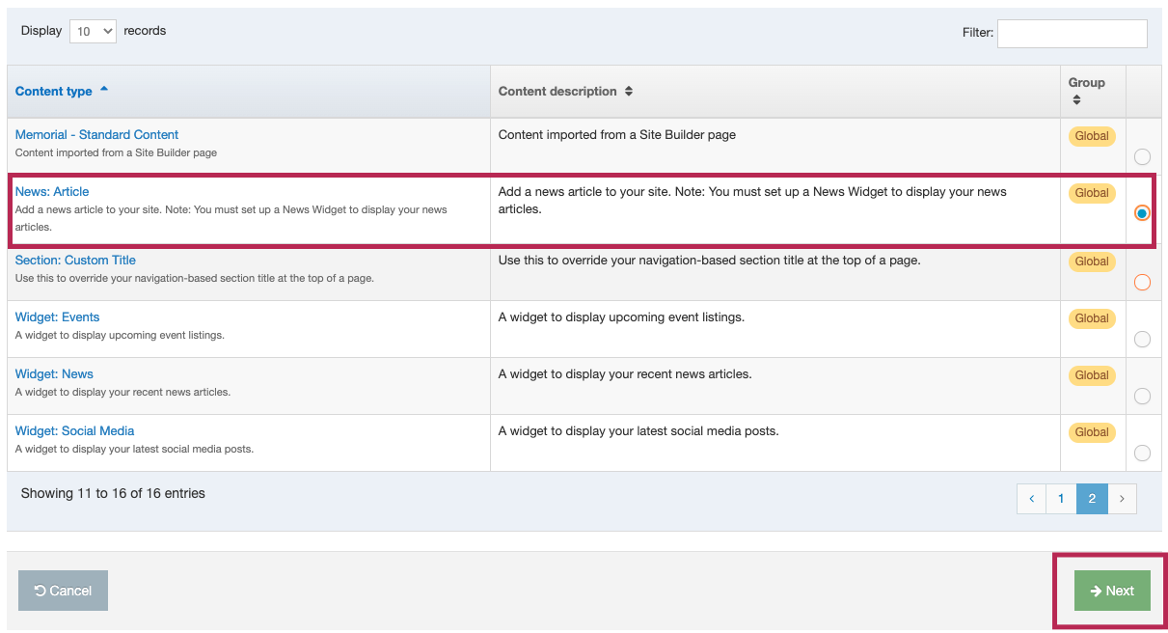Click the Global badge on Memorial row

(1091, 135)
